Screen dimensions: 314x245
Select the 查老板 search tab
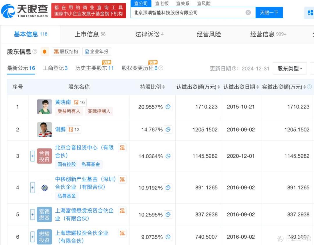pyautogui.click(x=162, y=3)
